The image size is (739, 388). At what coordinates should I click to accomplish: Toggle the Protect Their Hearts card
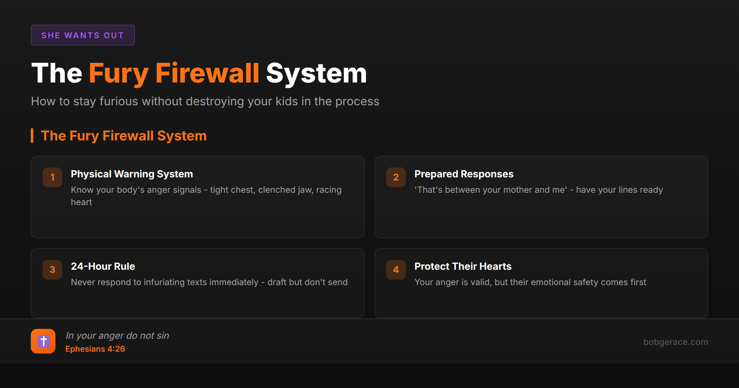(x=541, y=283)
